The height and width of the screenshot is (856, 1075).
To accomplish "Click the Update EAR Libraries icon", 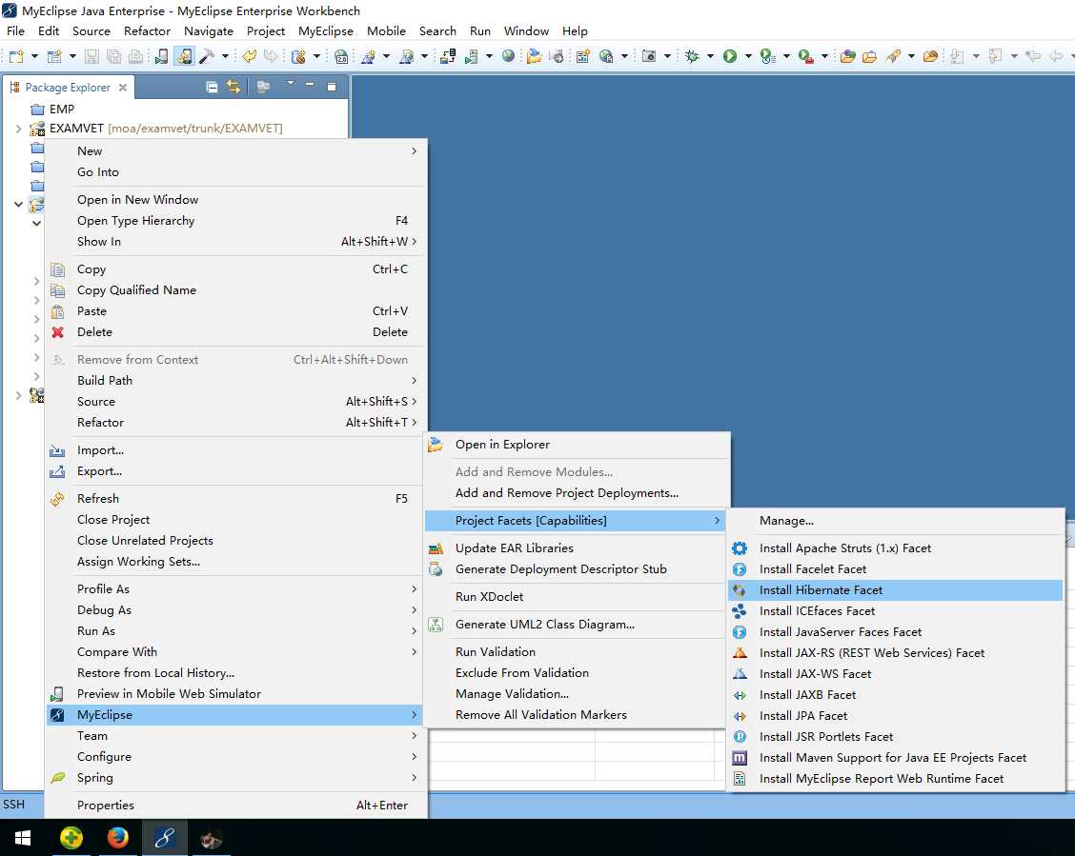I will 436,548.
